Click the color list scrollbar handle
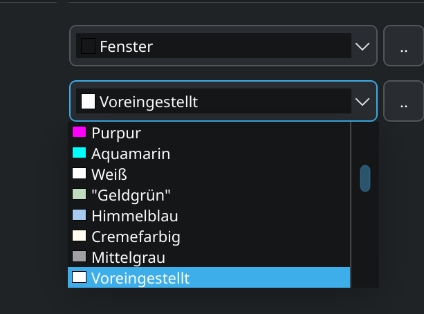The image size is (424, 314). coord(365,178)
